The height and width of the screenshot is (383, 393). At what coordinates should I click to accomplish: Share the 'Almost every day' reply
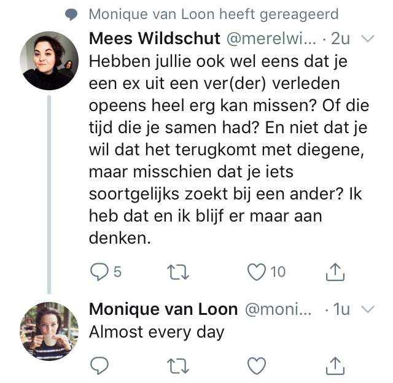coord(333,366)
